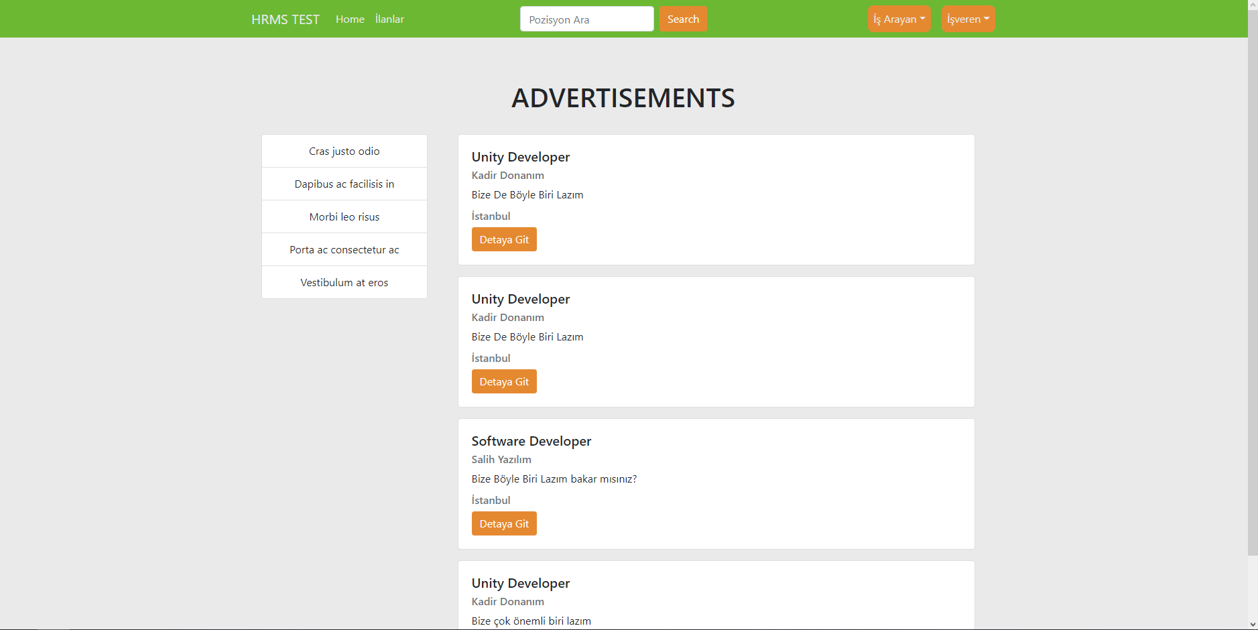Click the scrollbar down arrow
This screenshot has width=1258, height=630.
coord(1253,625)
